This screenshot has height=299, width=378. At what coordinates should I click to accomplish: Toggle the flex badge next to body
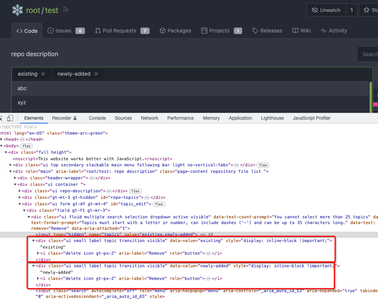point(26,146)
